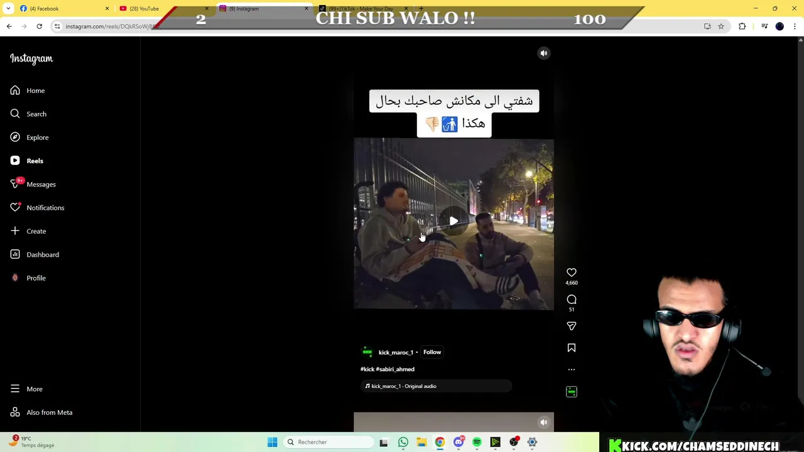Open the #kick hashtag
The width and height of the screenshot is (804, 452).
[x=367, y=369]
